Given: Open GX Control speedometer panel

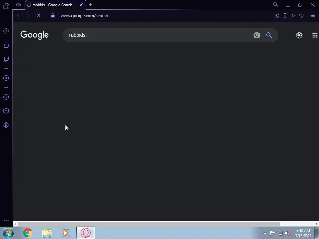Looking at the screenshot, I should [6, 31].
